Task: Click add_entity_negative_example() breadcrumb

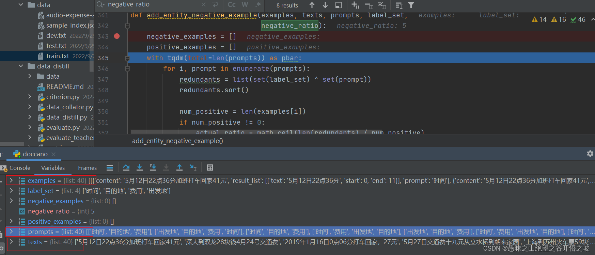Action: point(177,141)
